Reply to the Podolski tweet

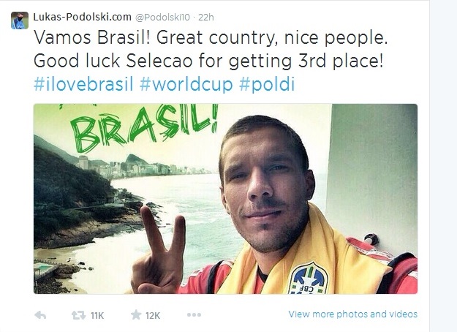point(40,315)
